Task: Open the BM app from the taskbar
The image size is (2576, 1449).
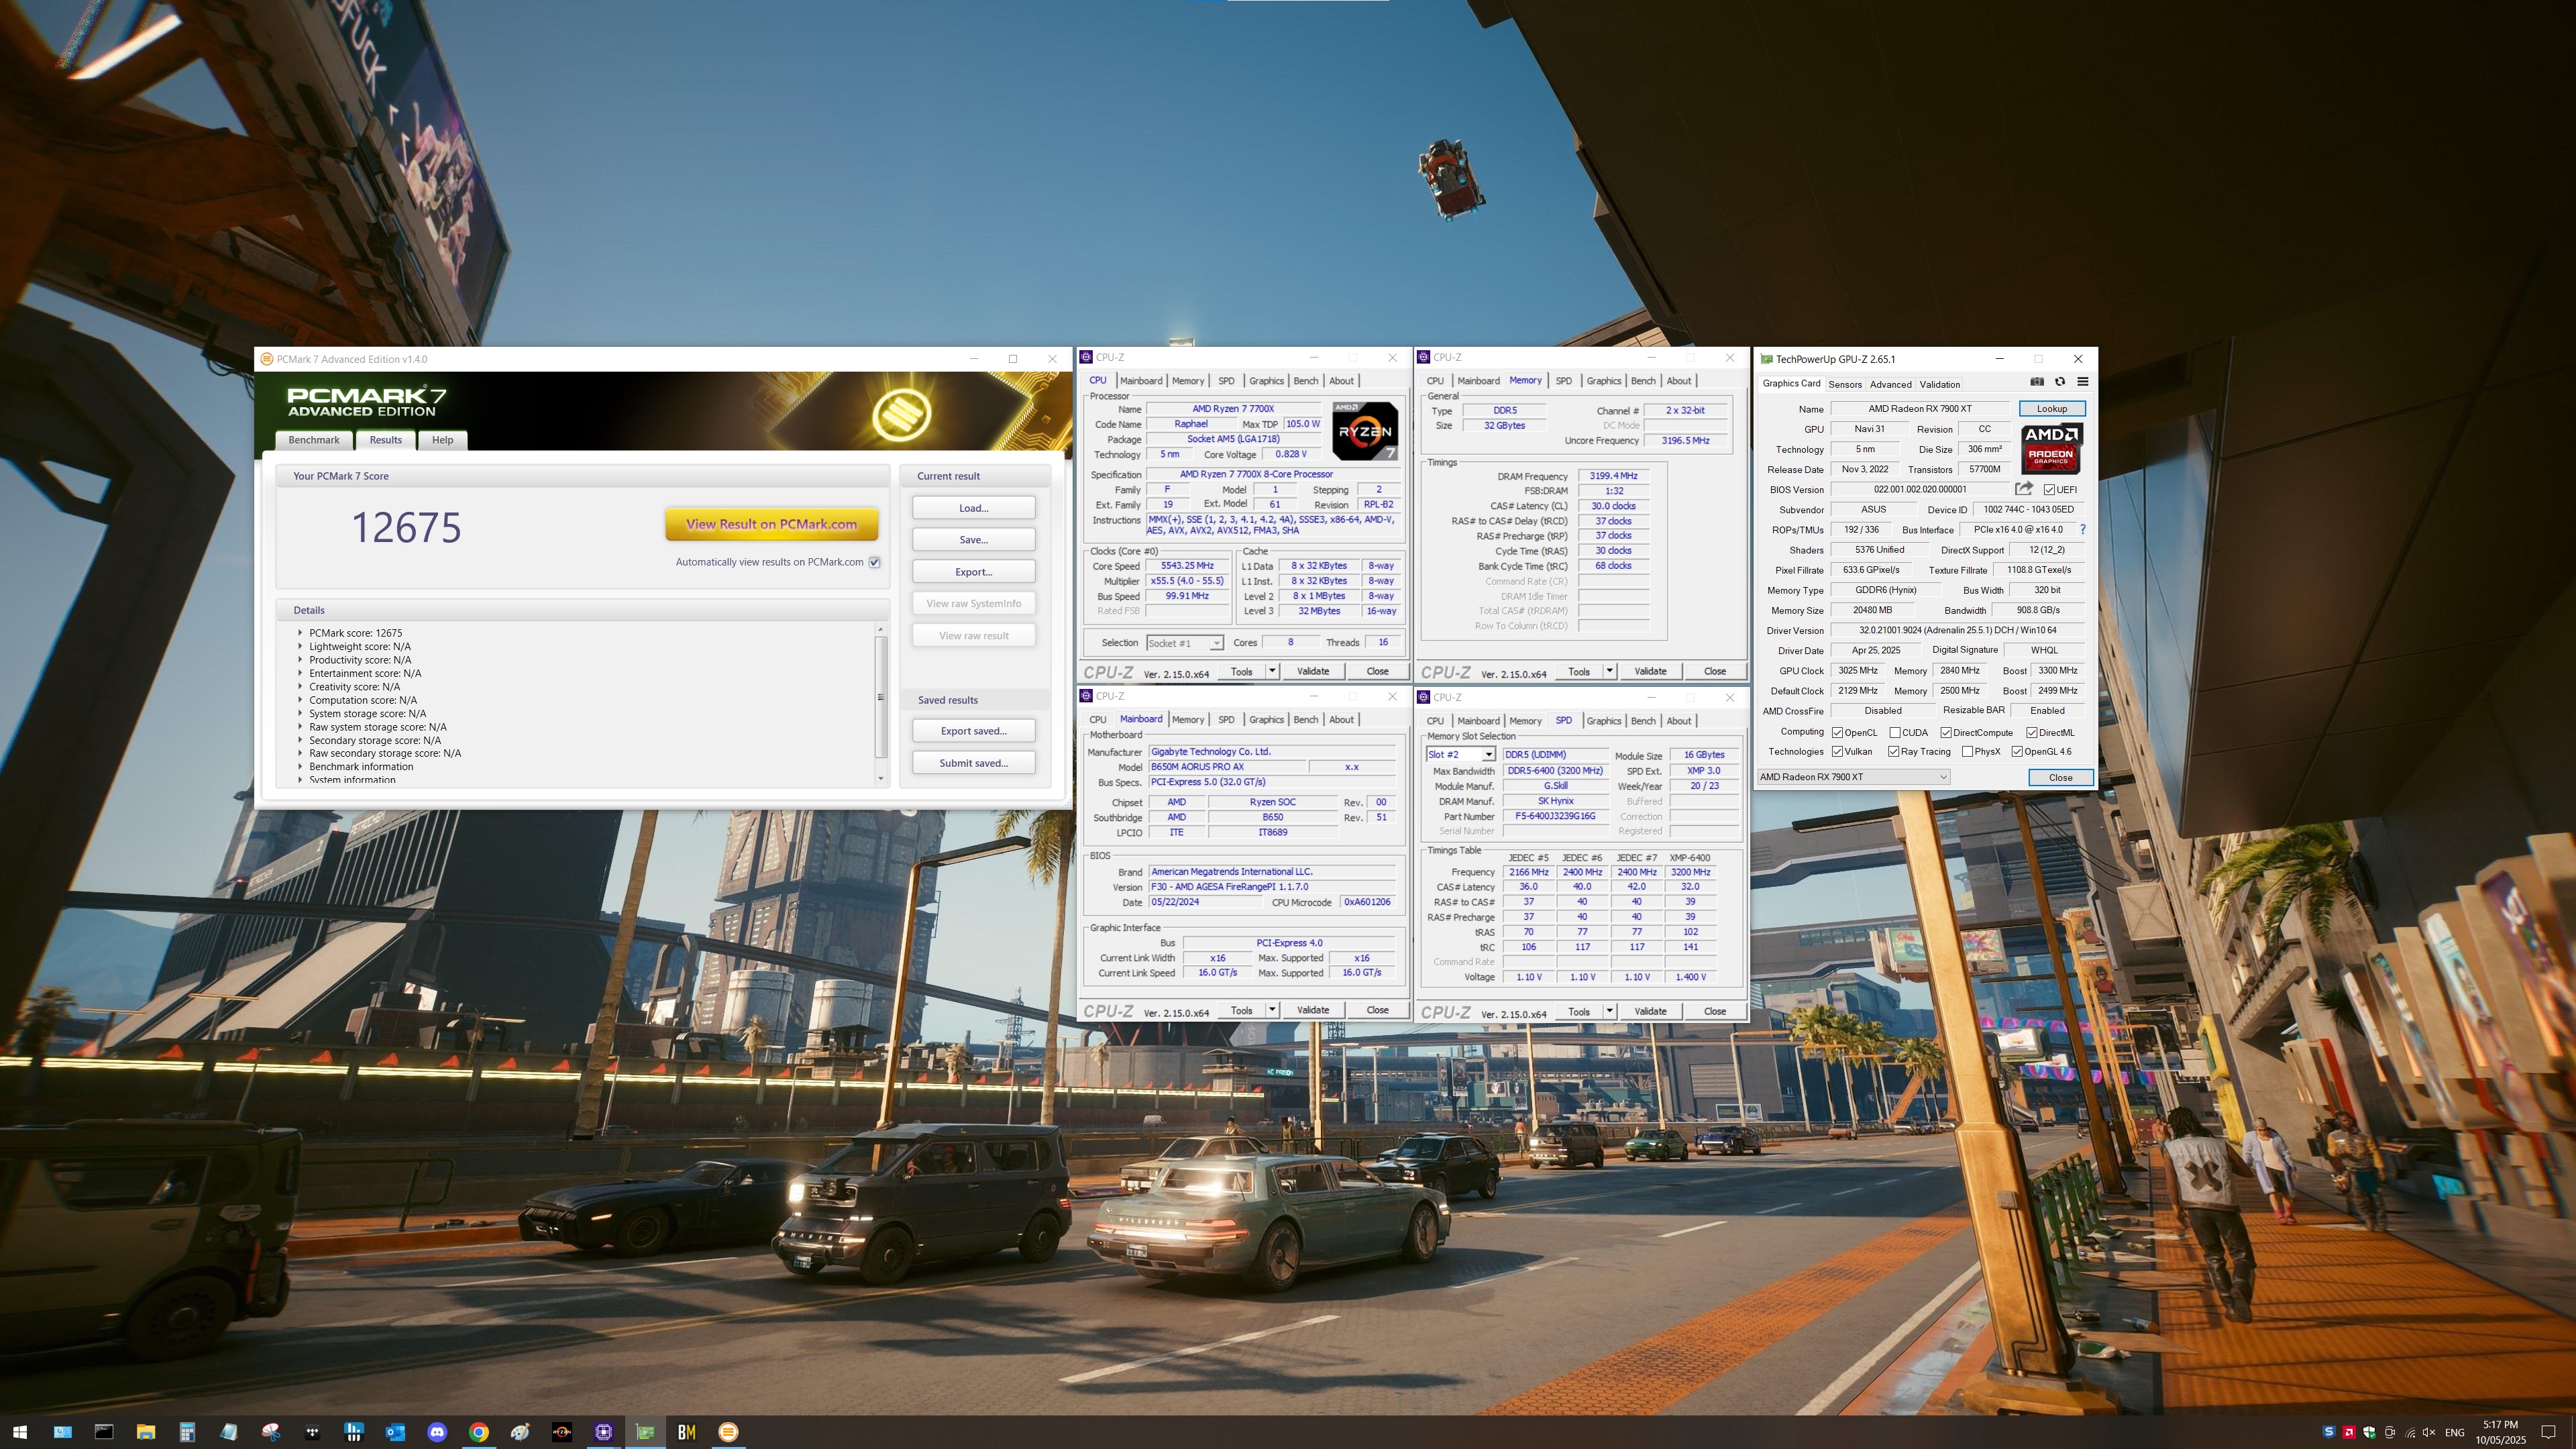Action: coord(687,1432)
